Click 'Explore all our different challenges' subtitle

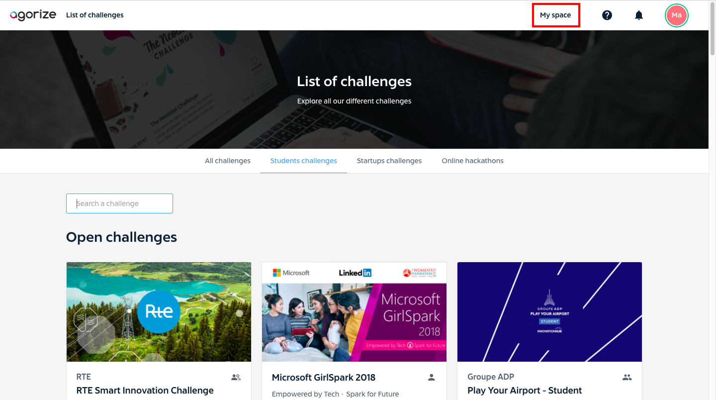(x=354, y=101)
